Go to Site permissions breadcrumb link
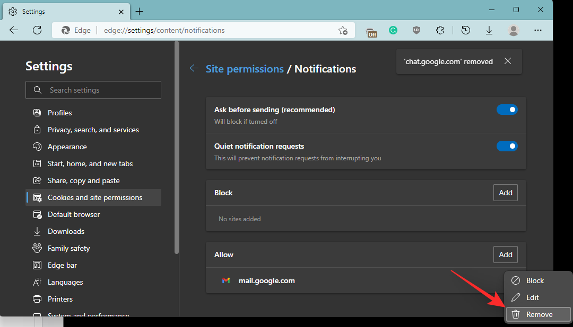Image resolution: width=573 pixels, height=327 pixels. point(245,69)
